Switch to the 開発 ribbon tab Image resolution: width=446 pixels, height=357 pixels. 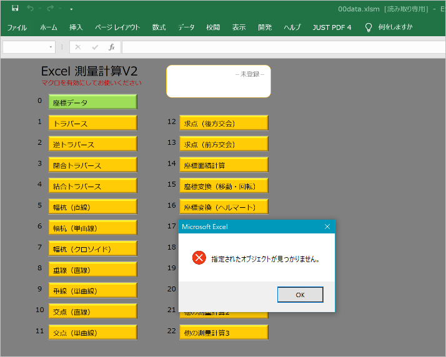[x=265, y=27]
